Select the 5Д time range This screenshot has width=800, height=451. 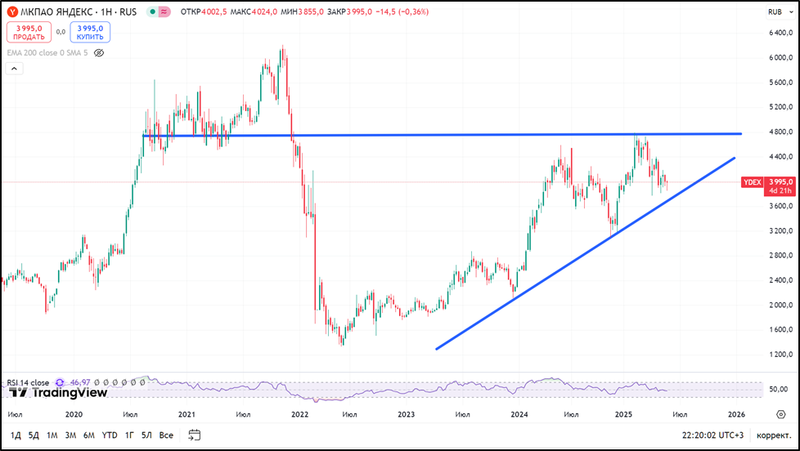coord(34,435)
